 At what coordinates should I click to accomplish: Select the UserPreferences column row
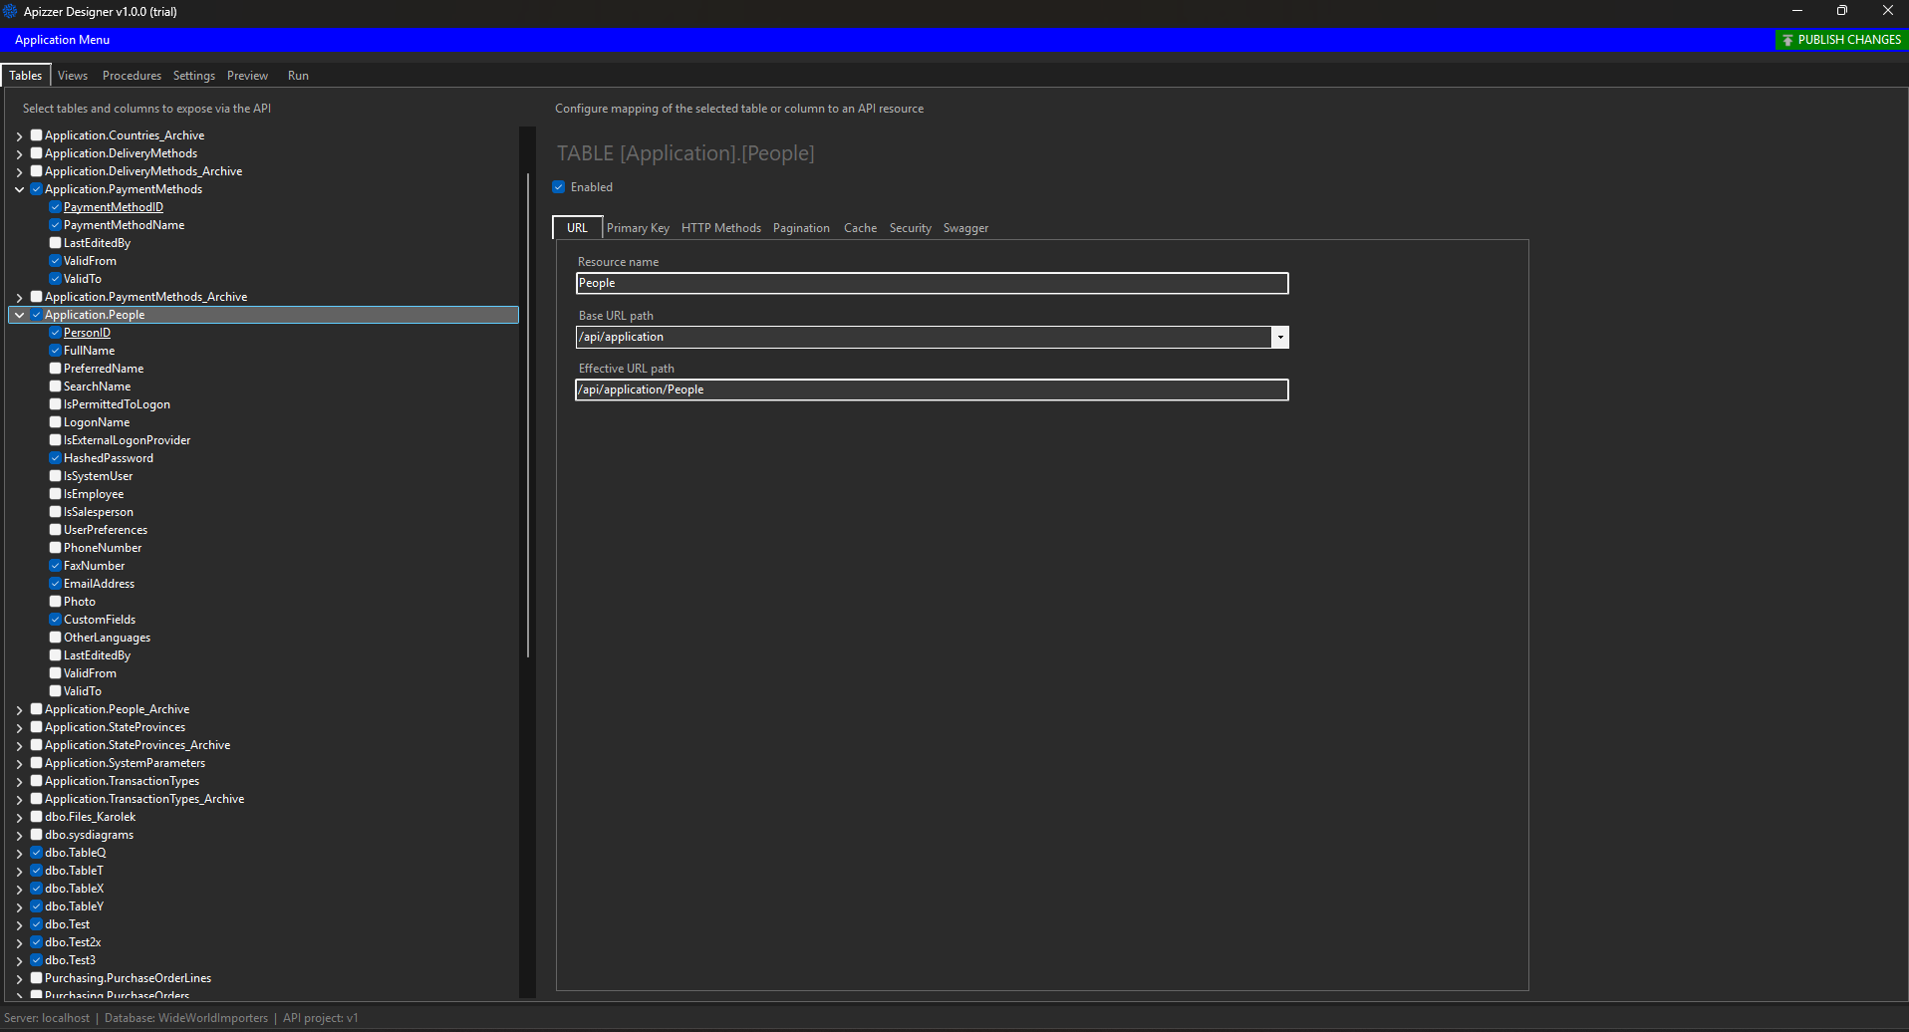pyautogui.click(x=106, y=530)
